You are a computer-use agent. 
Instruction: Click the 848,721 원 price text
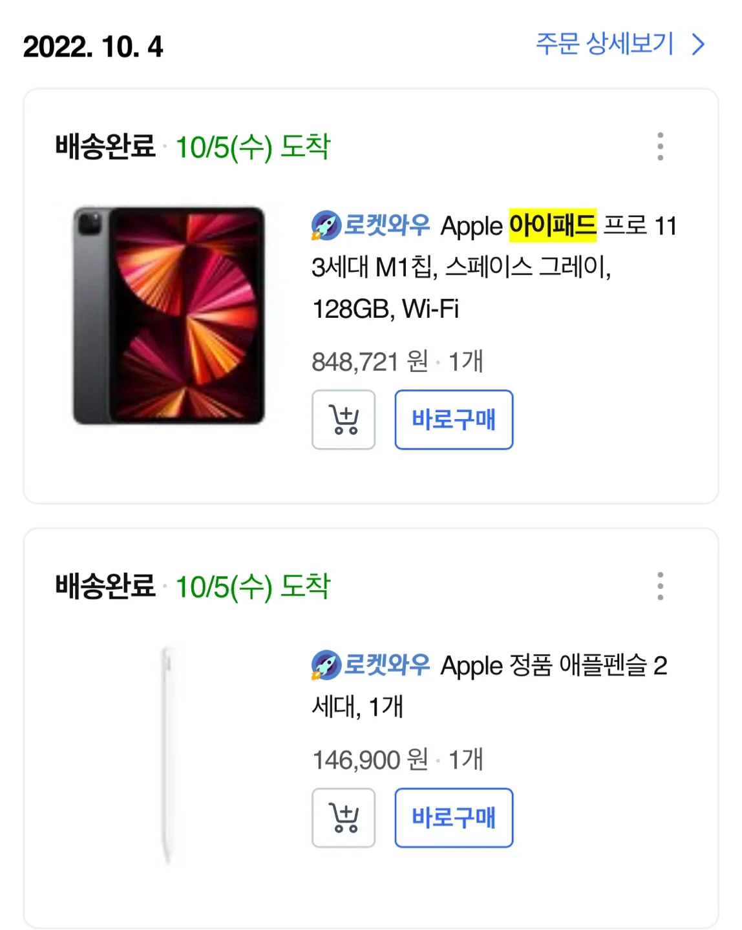[370, 362]
